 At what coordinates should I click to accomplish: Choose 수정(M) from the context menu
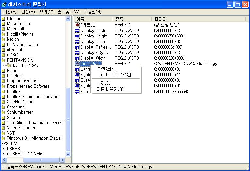115,69
